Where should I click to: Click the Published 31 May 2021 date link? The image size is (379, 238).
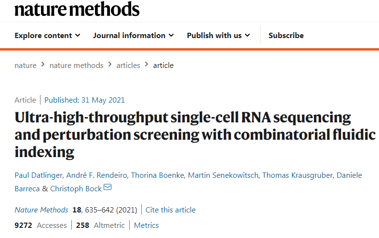coord(84,100)
